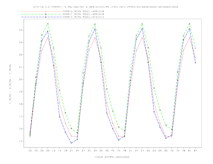Click x-axis tick label 51
This screenshot has width=213, height=164.
pos(130,151)
